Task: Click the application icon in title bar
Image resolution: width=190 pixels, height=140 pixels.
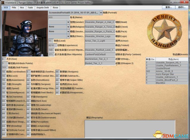Action: tap(3, 2)
